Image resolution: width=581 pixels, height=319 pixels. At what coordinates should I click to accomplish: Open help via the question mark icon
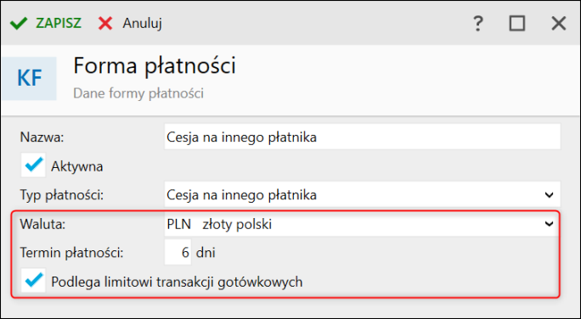[x=478, y=24]
